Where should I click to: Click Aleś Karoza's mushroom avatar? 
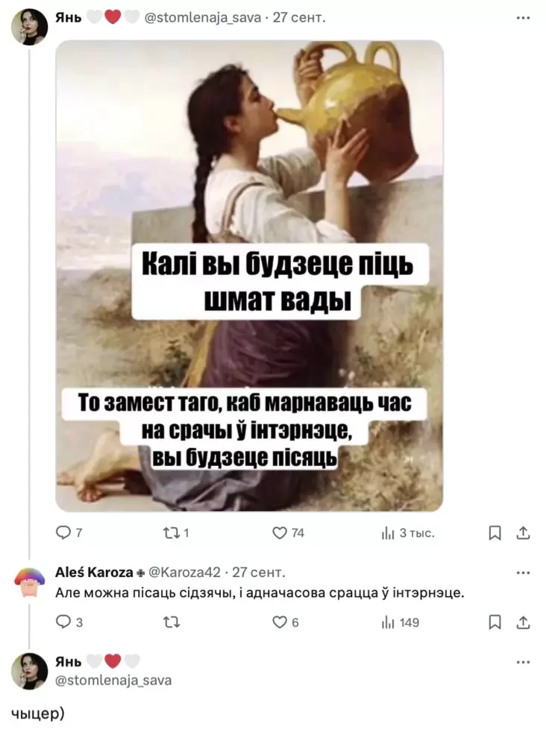pyautogui.click(x=30, y=583)
